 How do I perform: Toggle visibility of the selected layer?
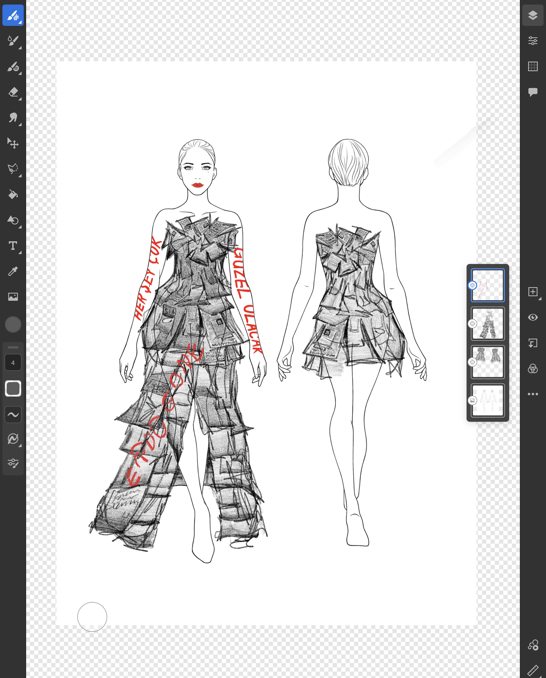(532, 318)
